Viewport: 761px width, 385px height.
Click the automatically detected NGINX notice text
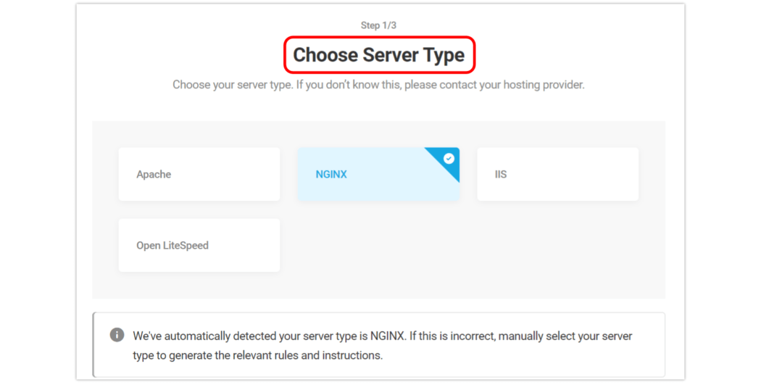383,346
